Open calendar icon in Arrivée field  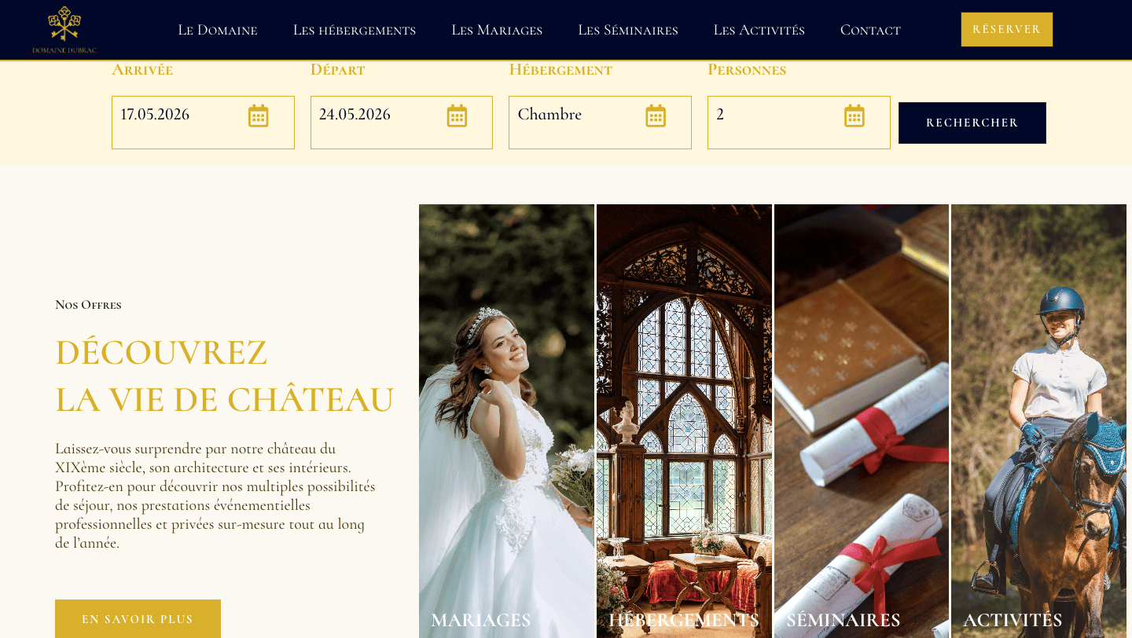click(259, 115)
